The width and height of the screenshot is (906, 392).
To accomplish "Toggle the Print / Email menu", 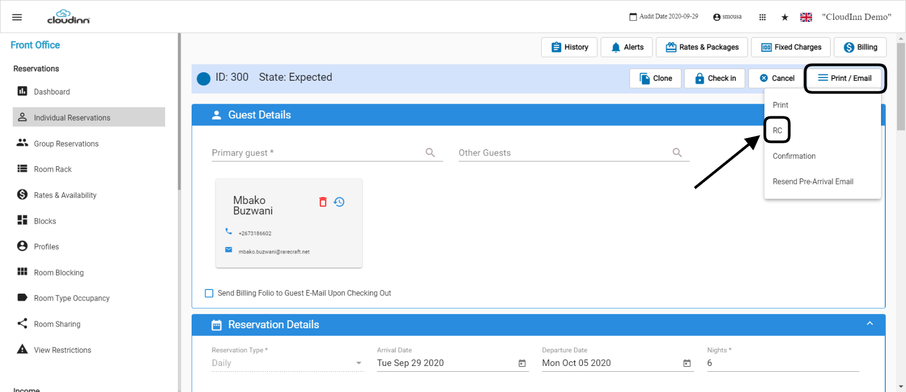I will click(844, 78).
